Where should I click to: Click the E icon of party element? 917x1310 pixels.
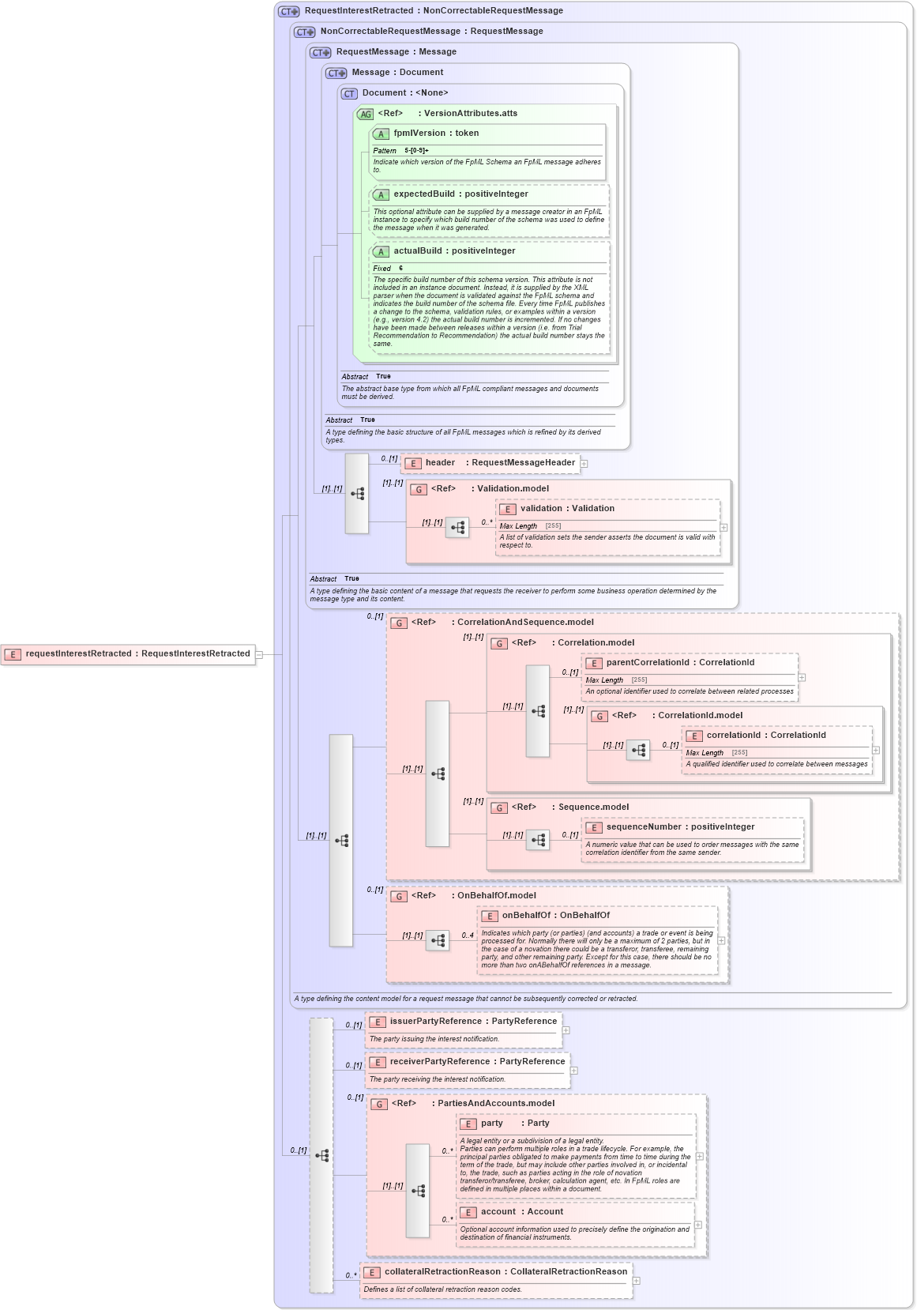click(468, 1124)
